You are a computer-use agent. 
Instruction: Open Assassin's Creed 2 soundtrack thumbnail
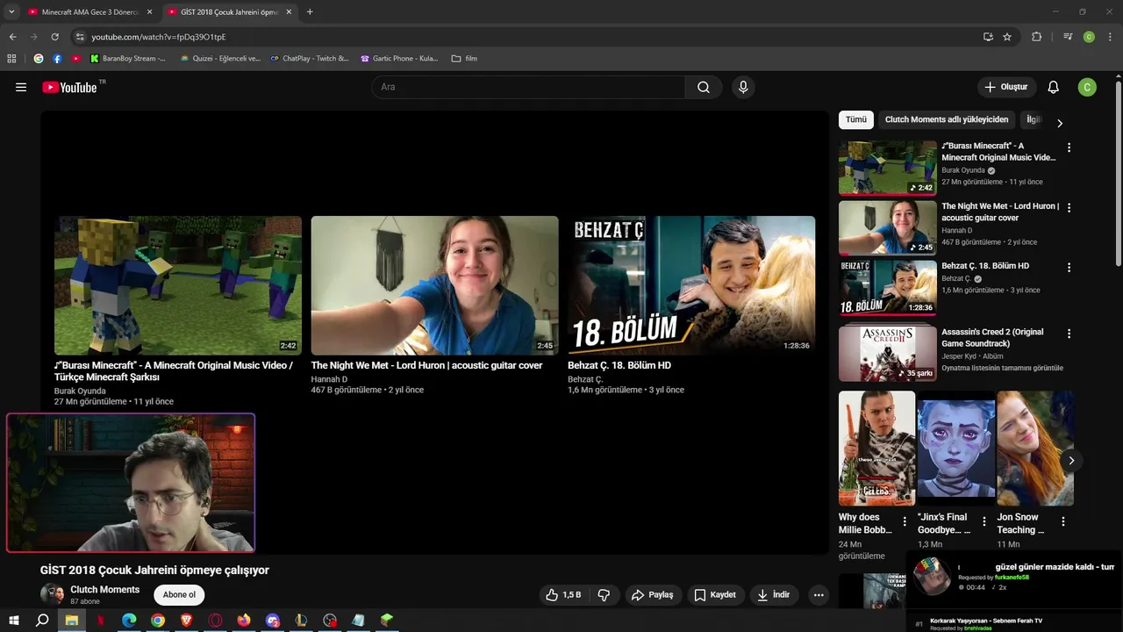[x=888, y=353]
